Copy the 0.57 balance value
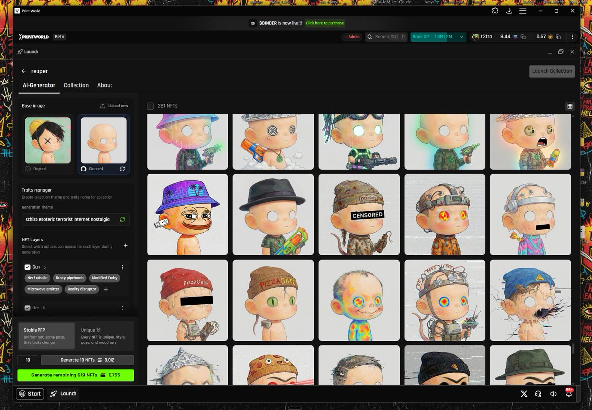Image resolution: width=592 pixels, height=410 pixels. point(558,37)
